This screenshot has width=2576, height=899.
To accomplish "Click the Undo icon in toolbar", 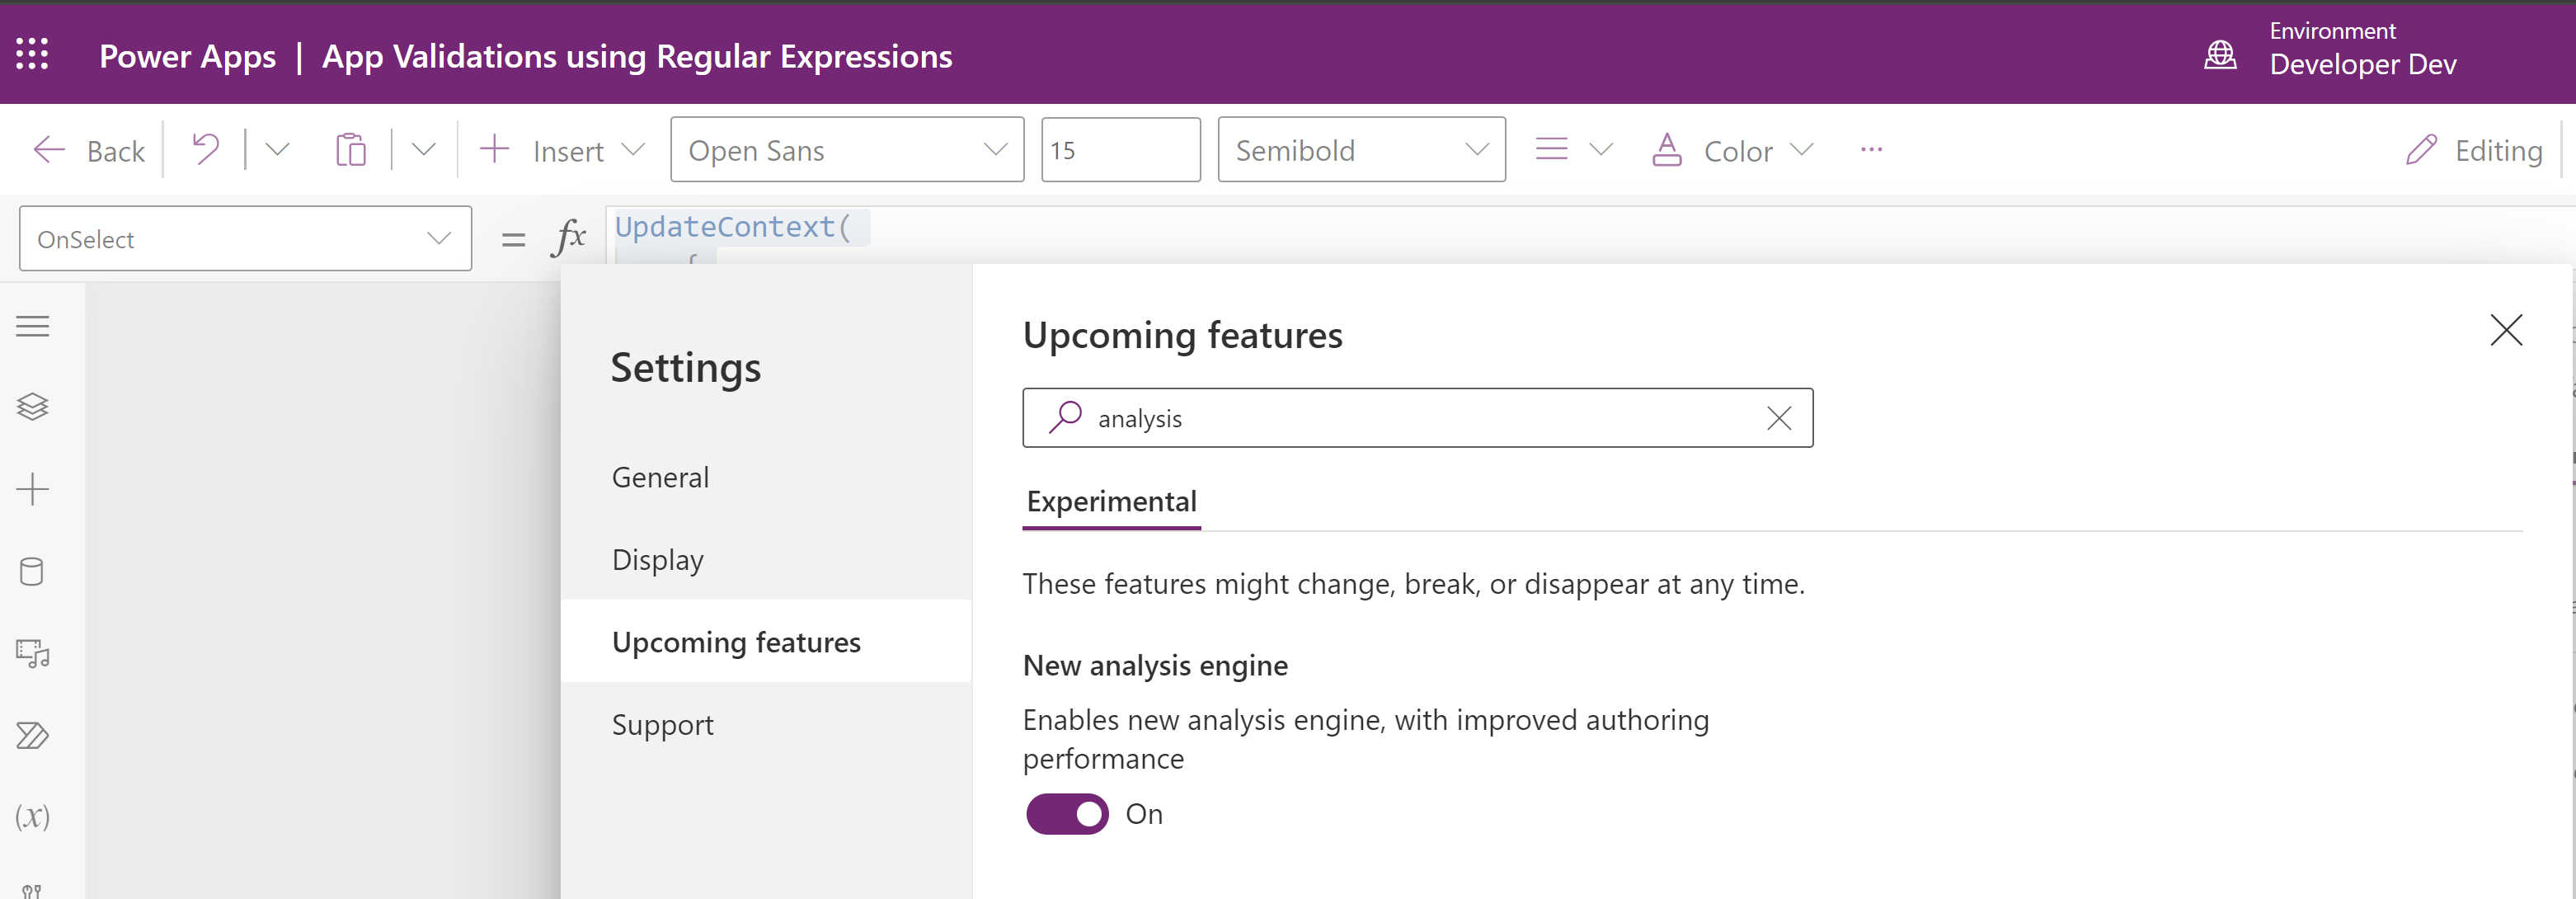I will click(205, 150).
